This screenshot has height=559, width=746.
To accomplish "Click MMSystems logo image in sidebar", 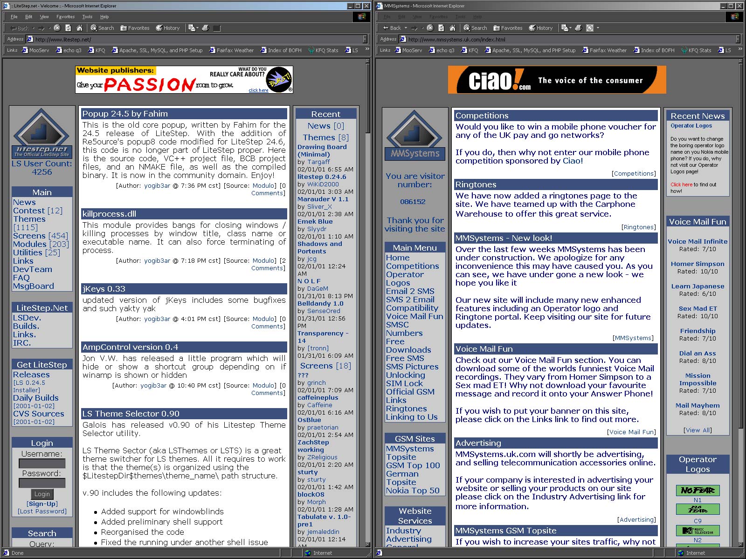I will 414,136.
